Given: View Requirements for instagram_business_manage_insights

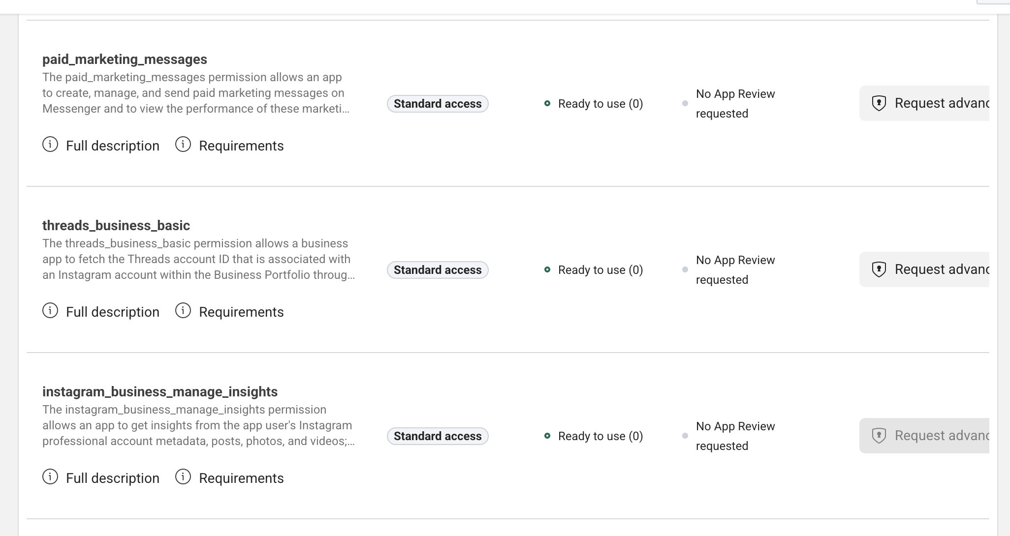Looking at the screenshot, I should point(241,478).
